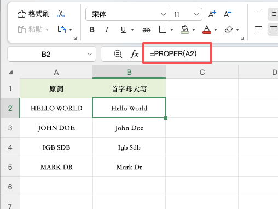Expand the Paste options arrow
The image size is (278, 209).
(47, 29)
